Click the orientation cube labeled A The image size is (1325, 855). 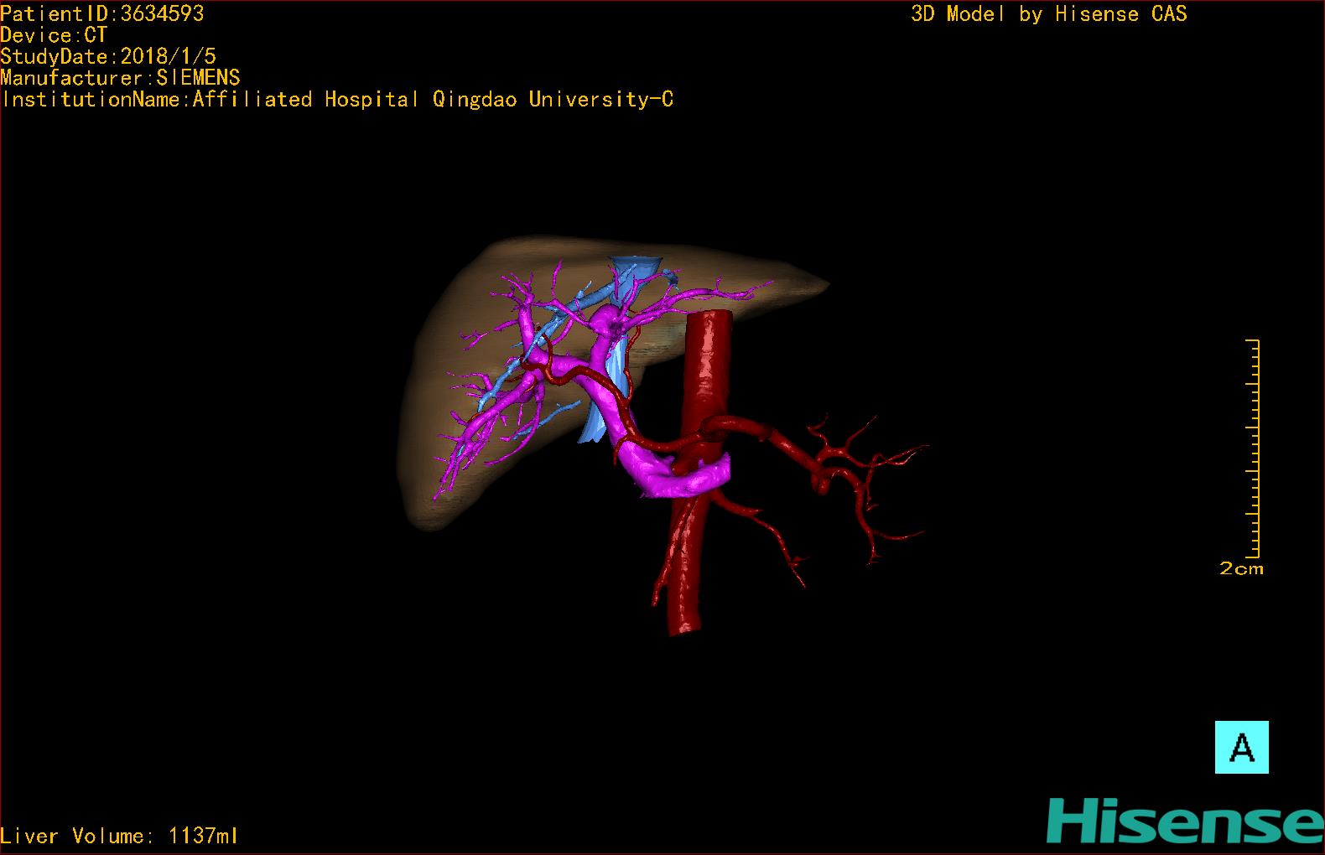tap(1241, 747)
